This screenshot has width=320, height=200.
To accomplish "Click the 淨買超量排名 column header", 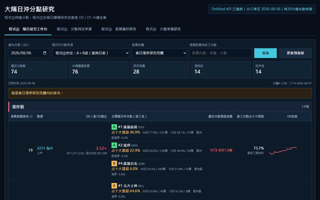I will pyautogui.click(x=21, y=116).
